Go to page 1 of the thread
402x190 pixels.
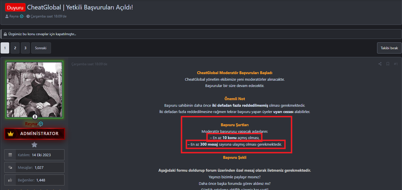tap(5, 48)
